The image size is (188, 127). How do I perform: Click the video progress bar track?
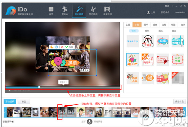[63, 87]
